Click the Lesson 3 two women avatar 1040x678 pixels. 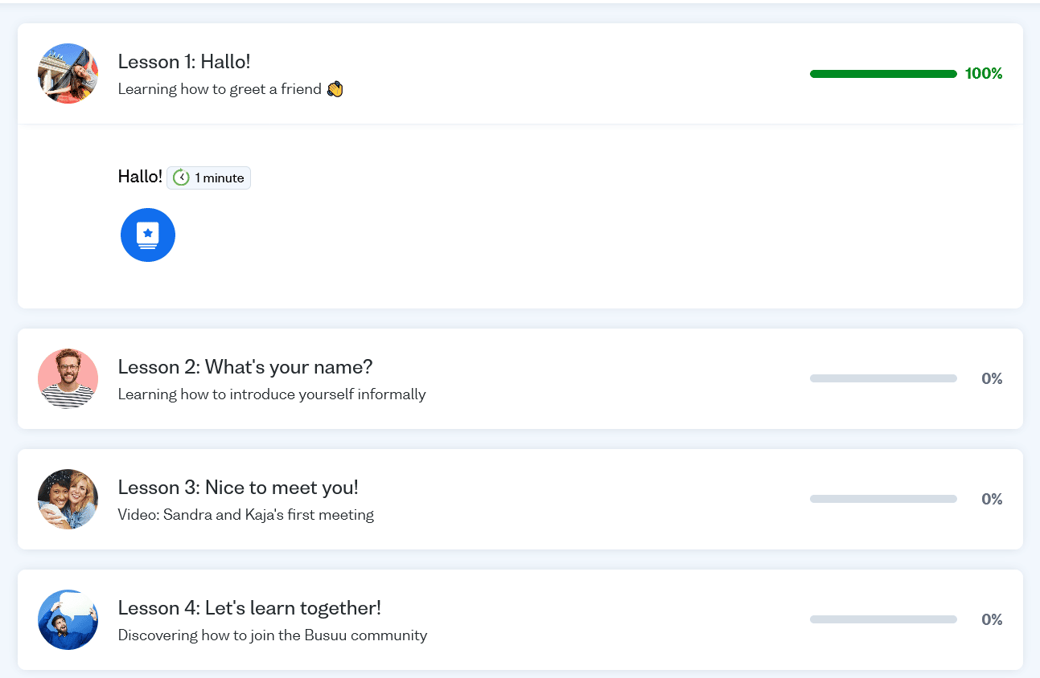68,500
